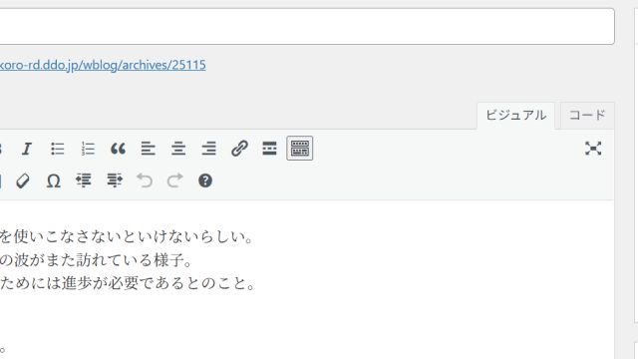
Task: Redo the last edit
Action: (175, 180)
